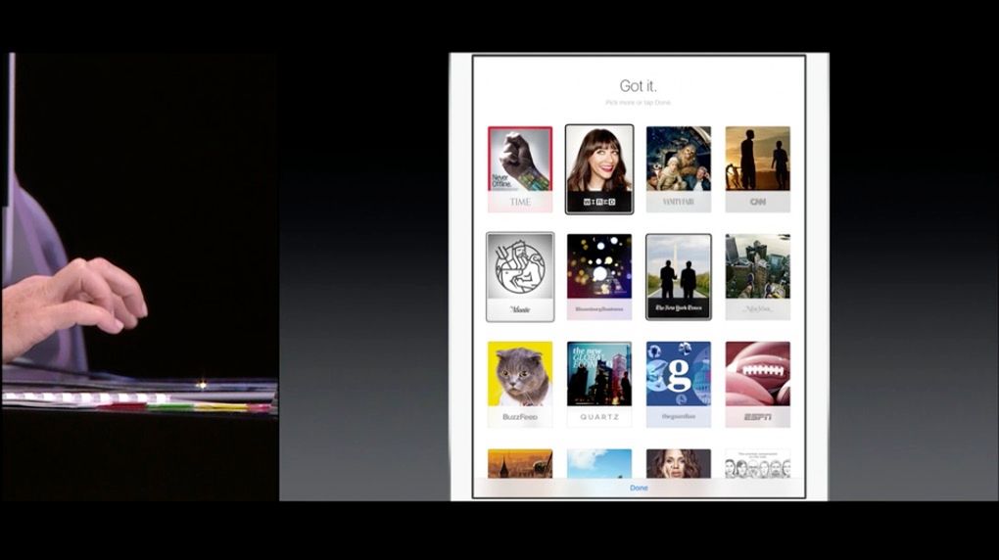Pick the Vanity Fair tile
The width and height of the screenshot is (999, 560).
click(x=679, y=169)
